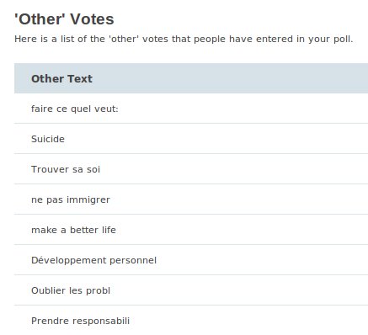Click the word 'poll.' in the description
The width and height of the screenshot is (368, 335).
point(343,40)
